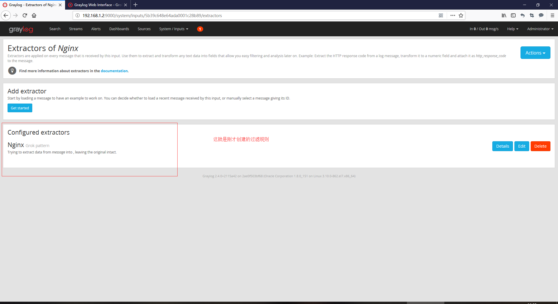Viewport: 558px width, 304px height.
Task: Open the Actions dropdown button
Action: [535, 53]
